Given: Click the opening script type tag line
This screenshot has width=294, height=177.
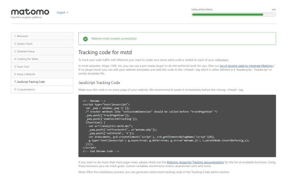Looking at the screenshot, I should 106,105.
